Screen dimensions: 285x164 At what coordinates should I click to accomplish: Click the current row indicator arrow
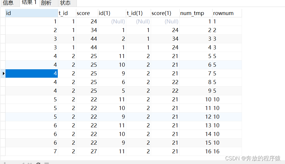click(x=3, y=74)
